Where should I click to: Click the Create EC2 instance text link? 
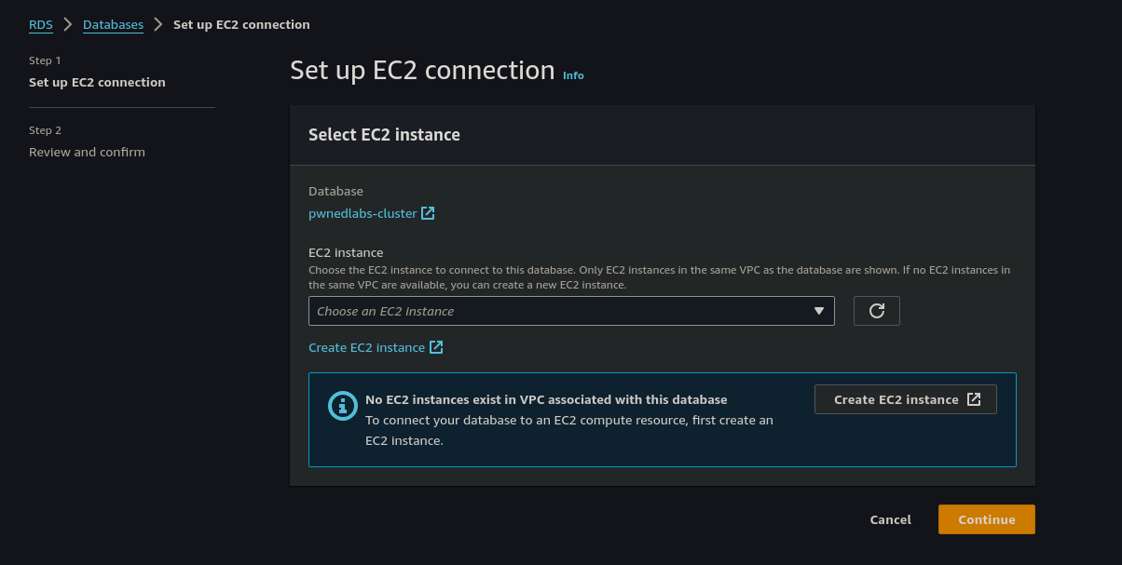[x=366, y=347]
